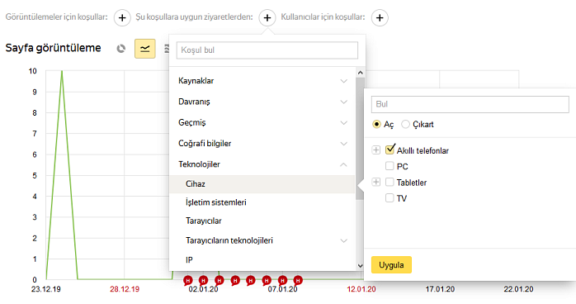Viewport: 576px width, 304px height.
Task: Uncheck Akıllı telefonlar checkbox
Action: pos(390,150)
